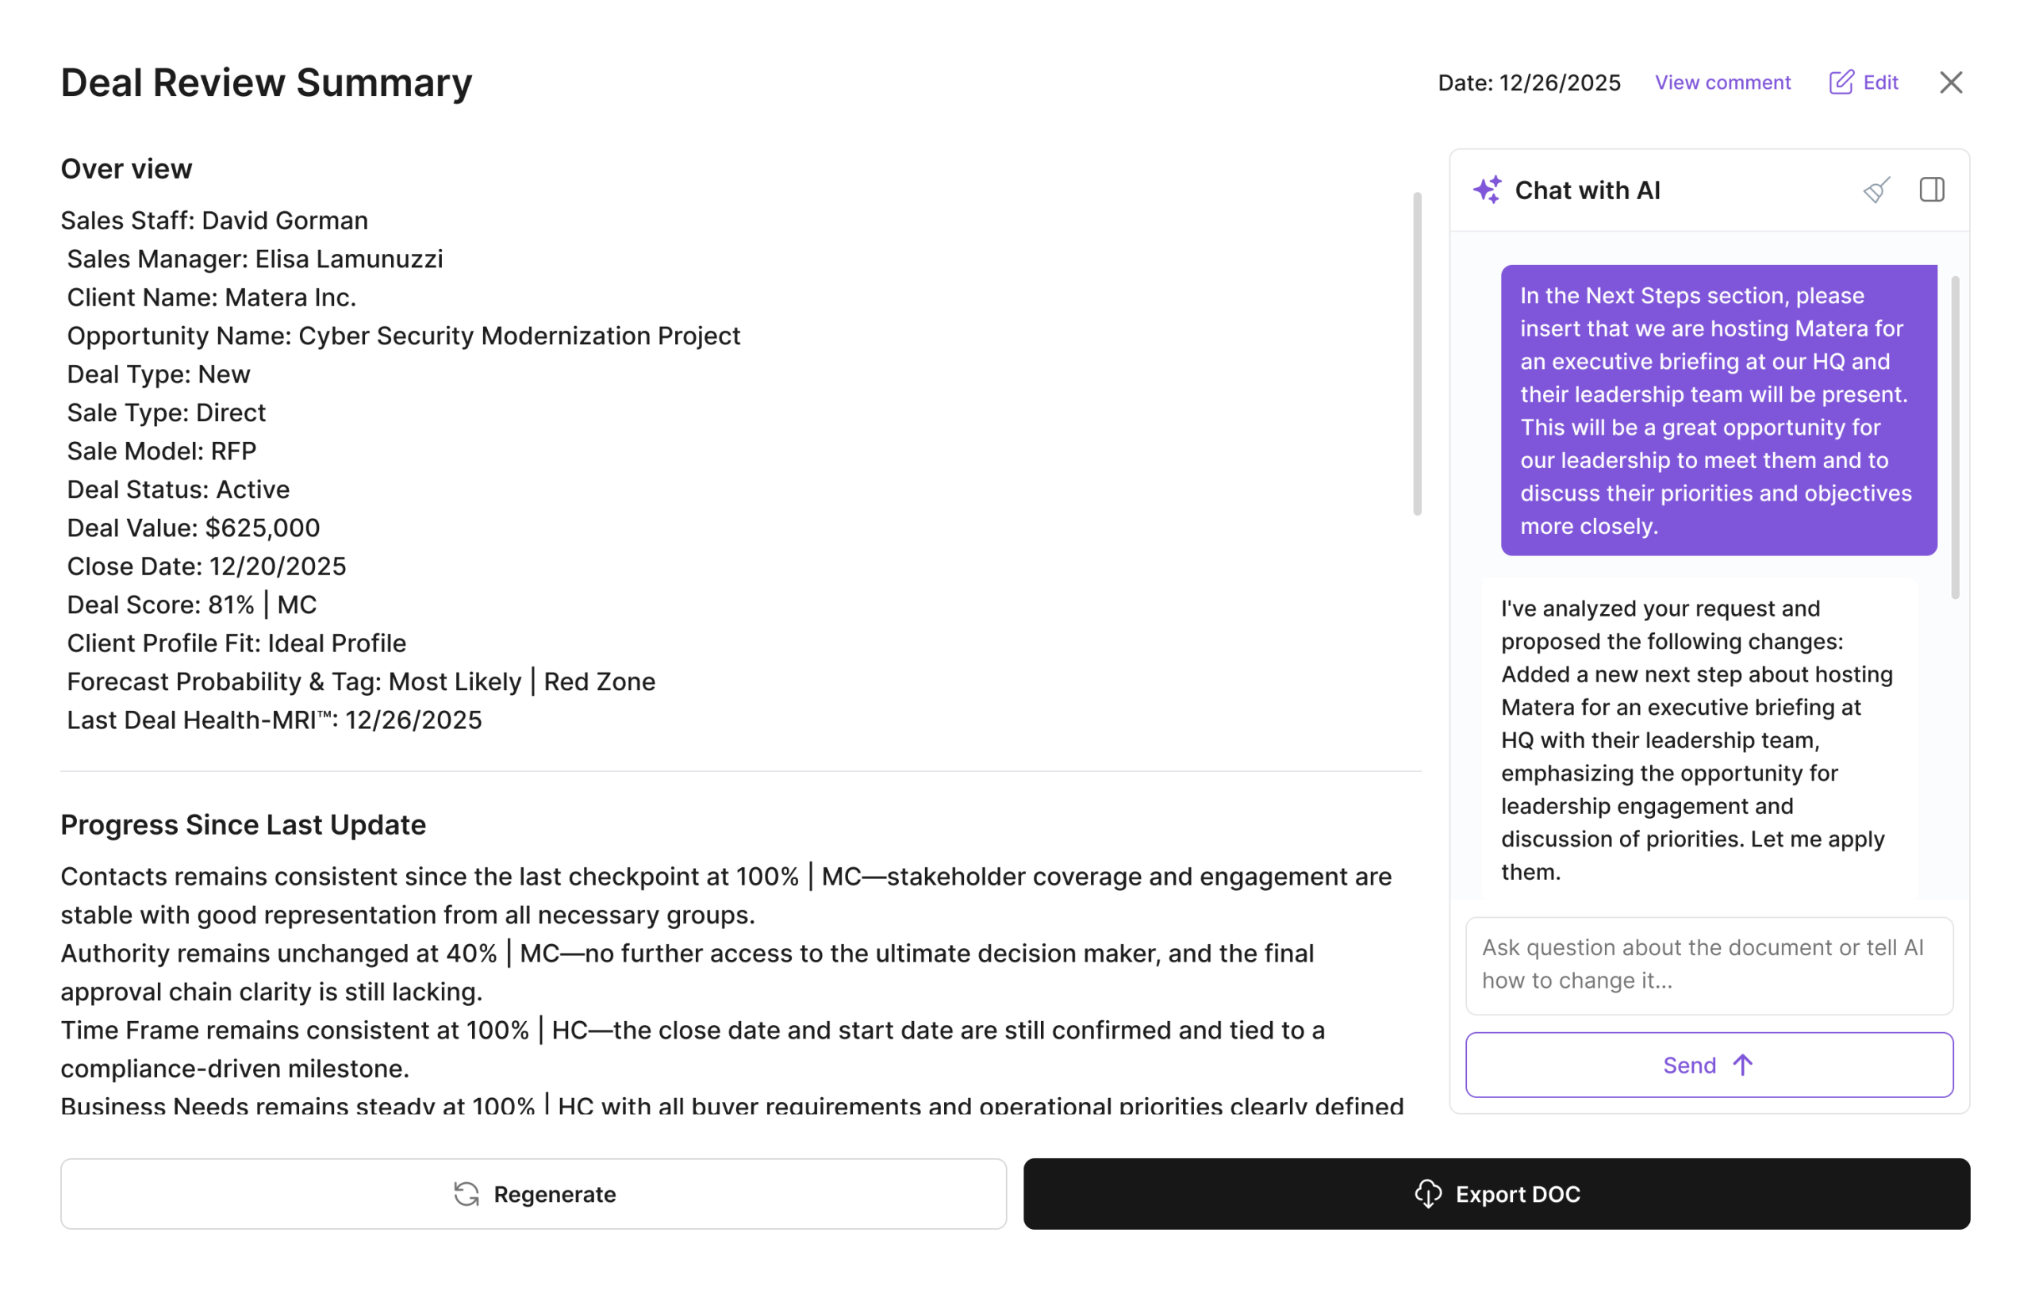Click the chat conversation scrollbar

[1955, 437]
